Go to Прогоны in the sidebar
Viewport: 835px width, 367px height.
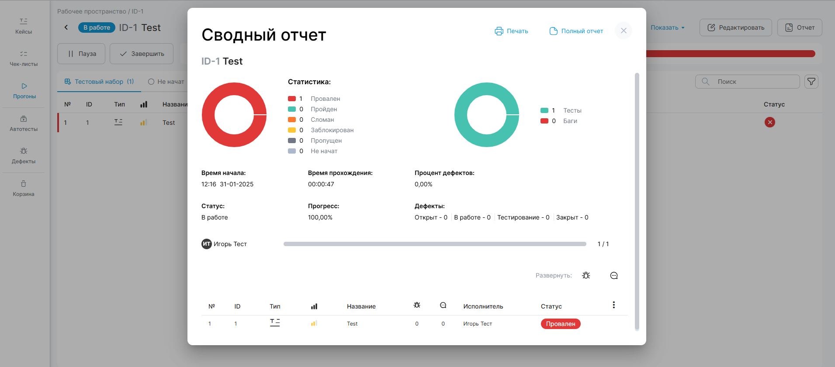pos(24,91)
